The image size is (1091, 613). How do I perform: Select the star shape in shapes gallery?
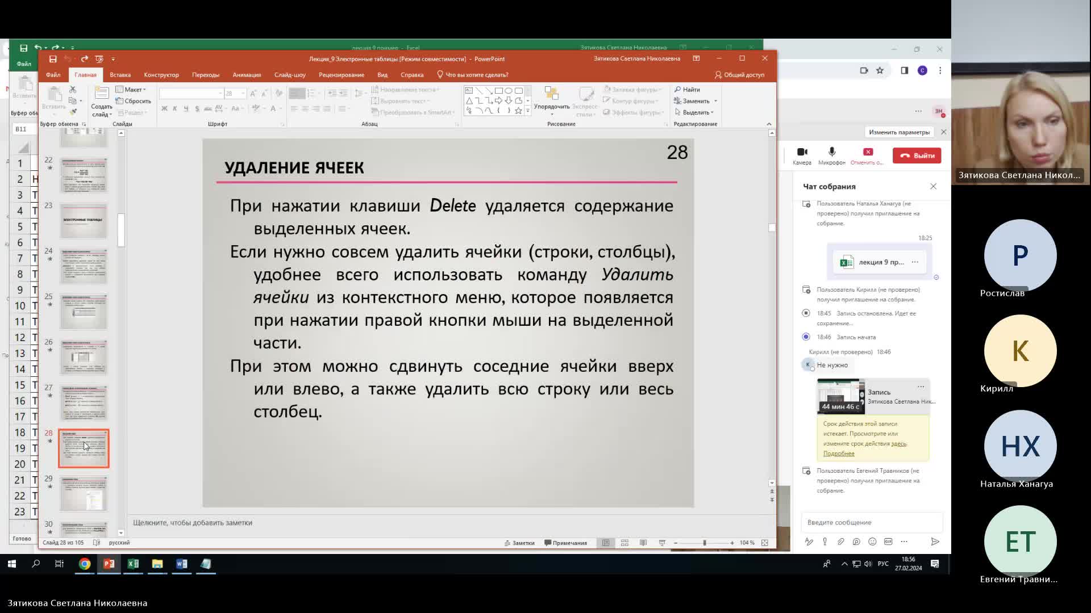click(x=518, y=111)
